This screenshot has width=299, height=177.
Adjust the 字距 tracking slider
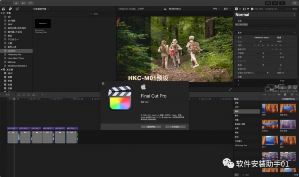point(263,57)
